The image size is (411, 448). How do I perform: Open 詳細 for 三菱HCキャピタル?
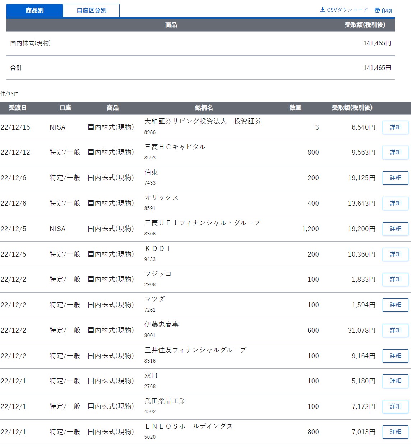point(395,152)
